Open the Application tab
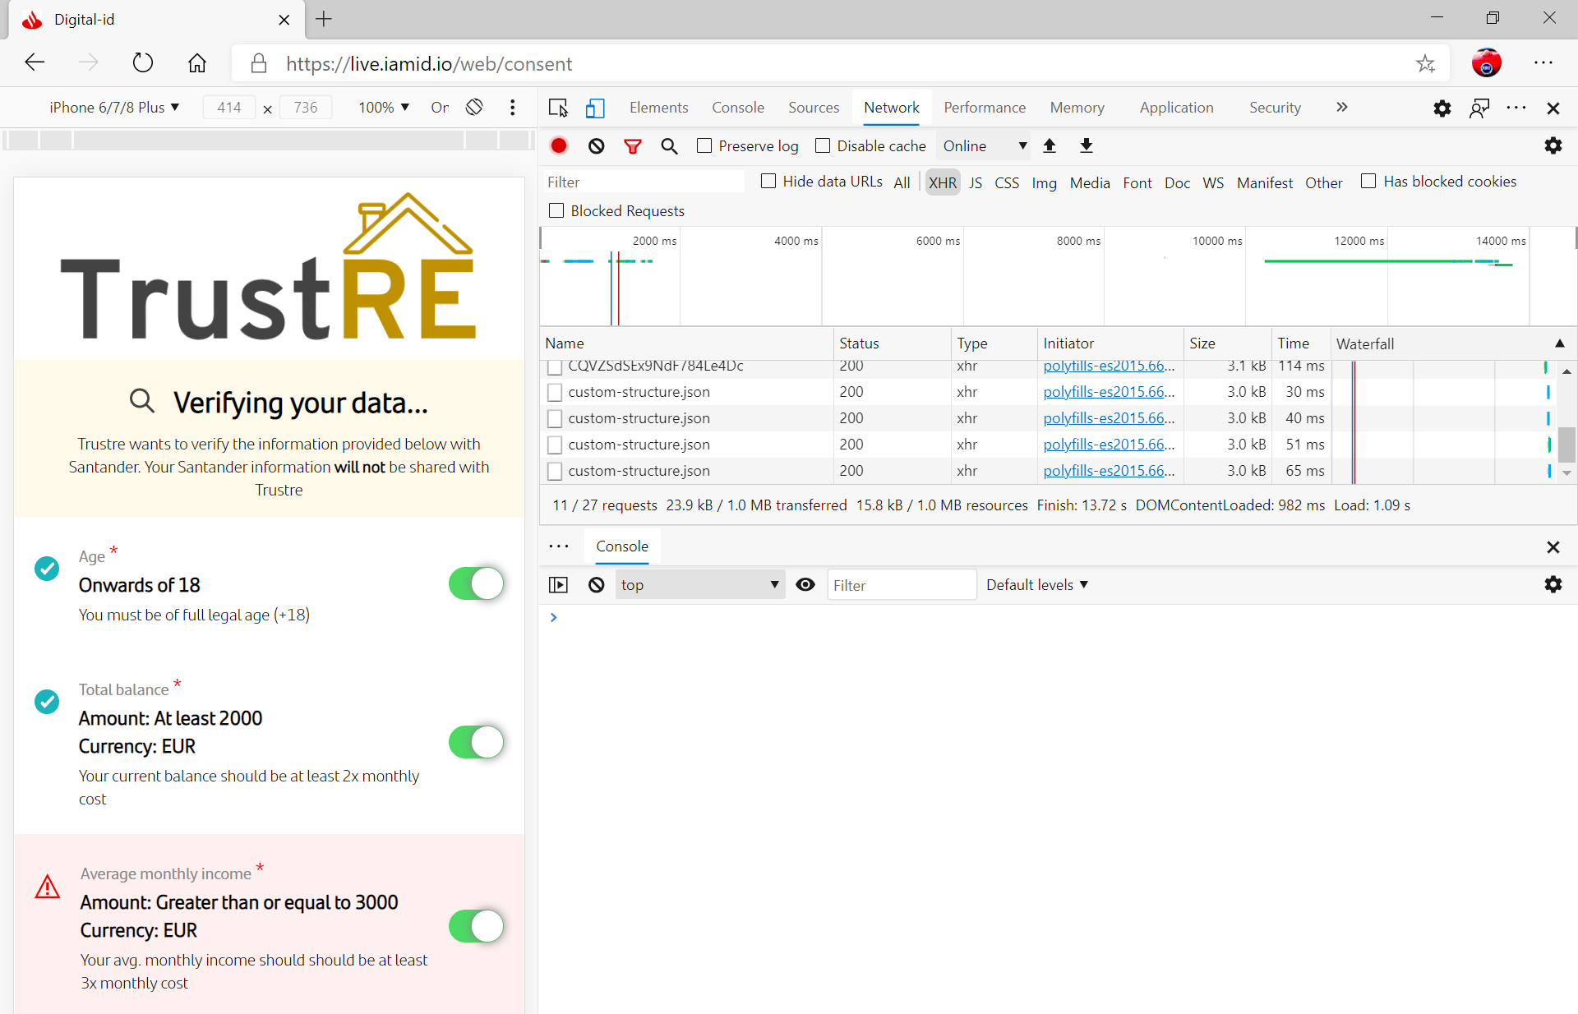 [1176, 108]
